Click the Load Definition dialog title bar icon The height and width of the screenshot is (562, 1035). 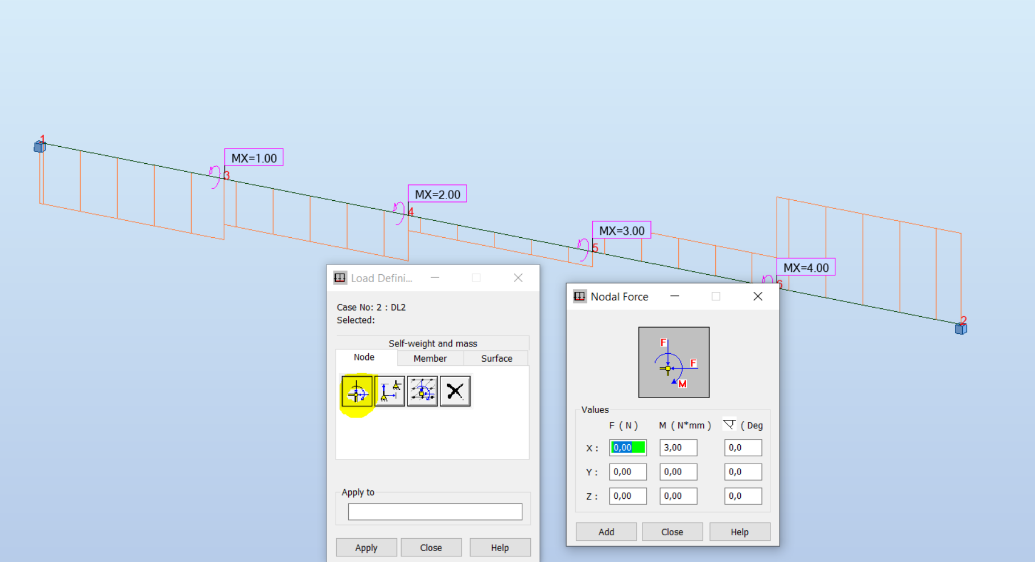[x=340, y=278]
